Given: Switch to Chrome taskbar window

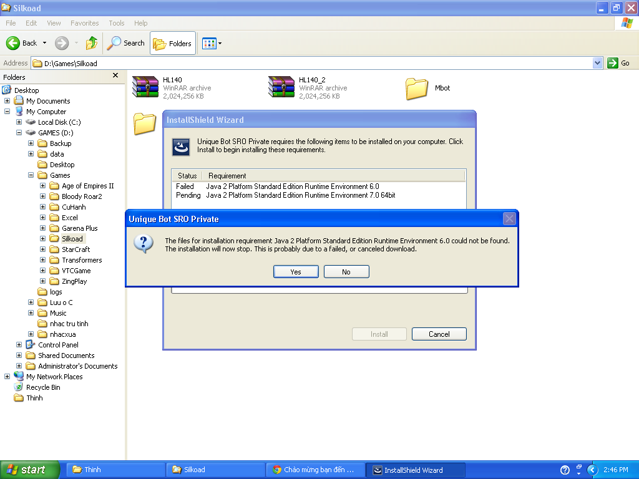Looking at the screenshot, I should point(315,470).
